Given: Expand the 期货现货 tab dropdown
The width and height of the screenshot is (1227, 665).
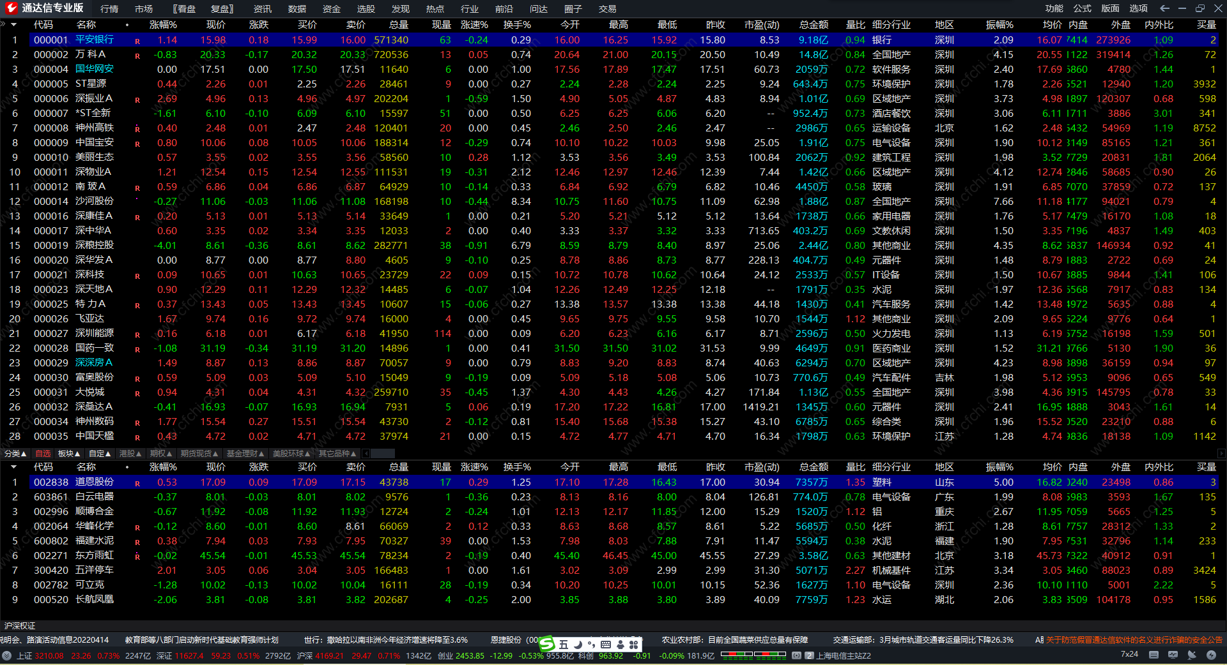Looking at the screenshot, I should (x=199, y=454).
